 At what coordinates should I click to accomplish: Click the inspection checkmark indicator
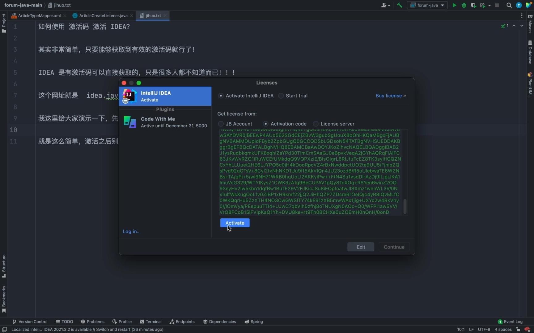[505, 26]
